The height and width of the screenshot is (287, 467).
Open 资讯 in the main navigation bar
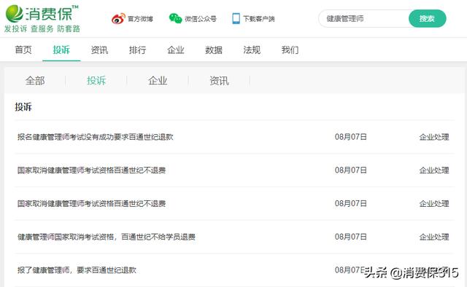[x=99, y=50]
